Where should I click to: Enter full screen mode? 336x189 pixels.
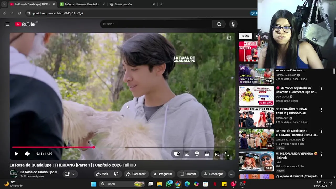pos(227,154)
